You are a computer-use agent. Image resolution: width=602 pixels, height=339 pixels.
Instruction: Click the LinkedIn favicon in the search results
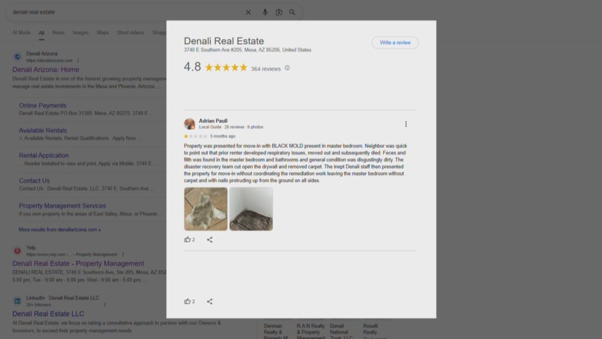(17, 301)
